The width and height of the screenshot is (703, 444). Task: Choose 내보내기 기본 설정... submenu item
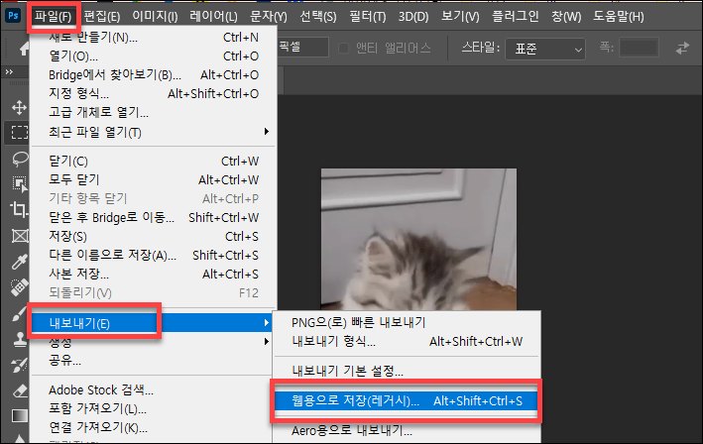407,371
